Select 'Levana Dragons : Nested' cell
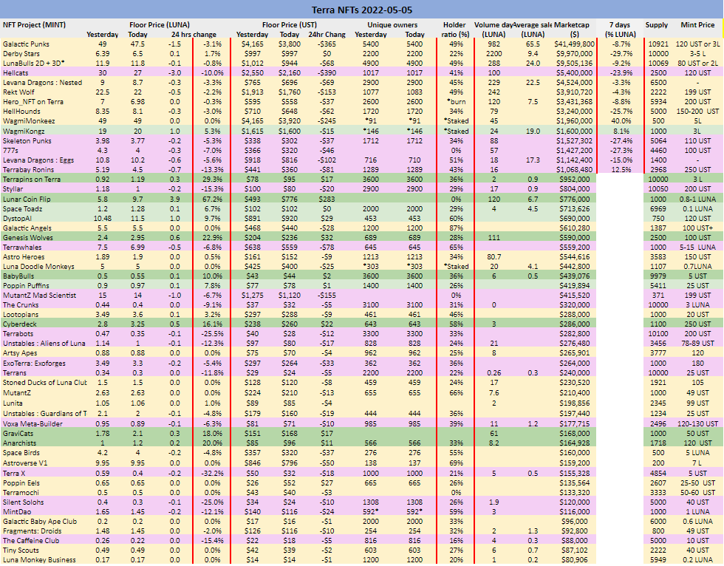Screen dimensions: 724x566 click(43, 83)
